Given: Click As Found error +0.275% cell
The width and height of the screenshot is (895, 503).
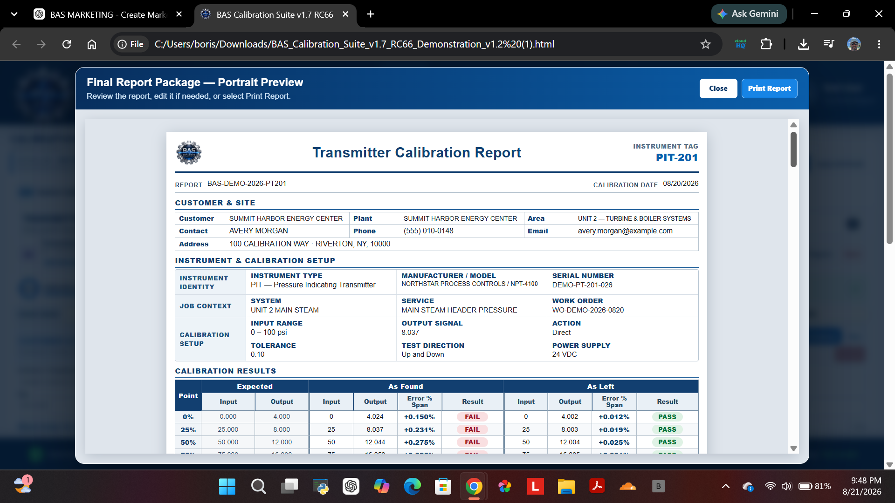Looking at the screenshot, I should coord(419,442).
